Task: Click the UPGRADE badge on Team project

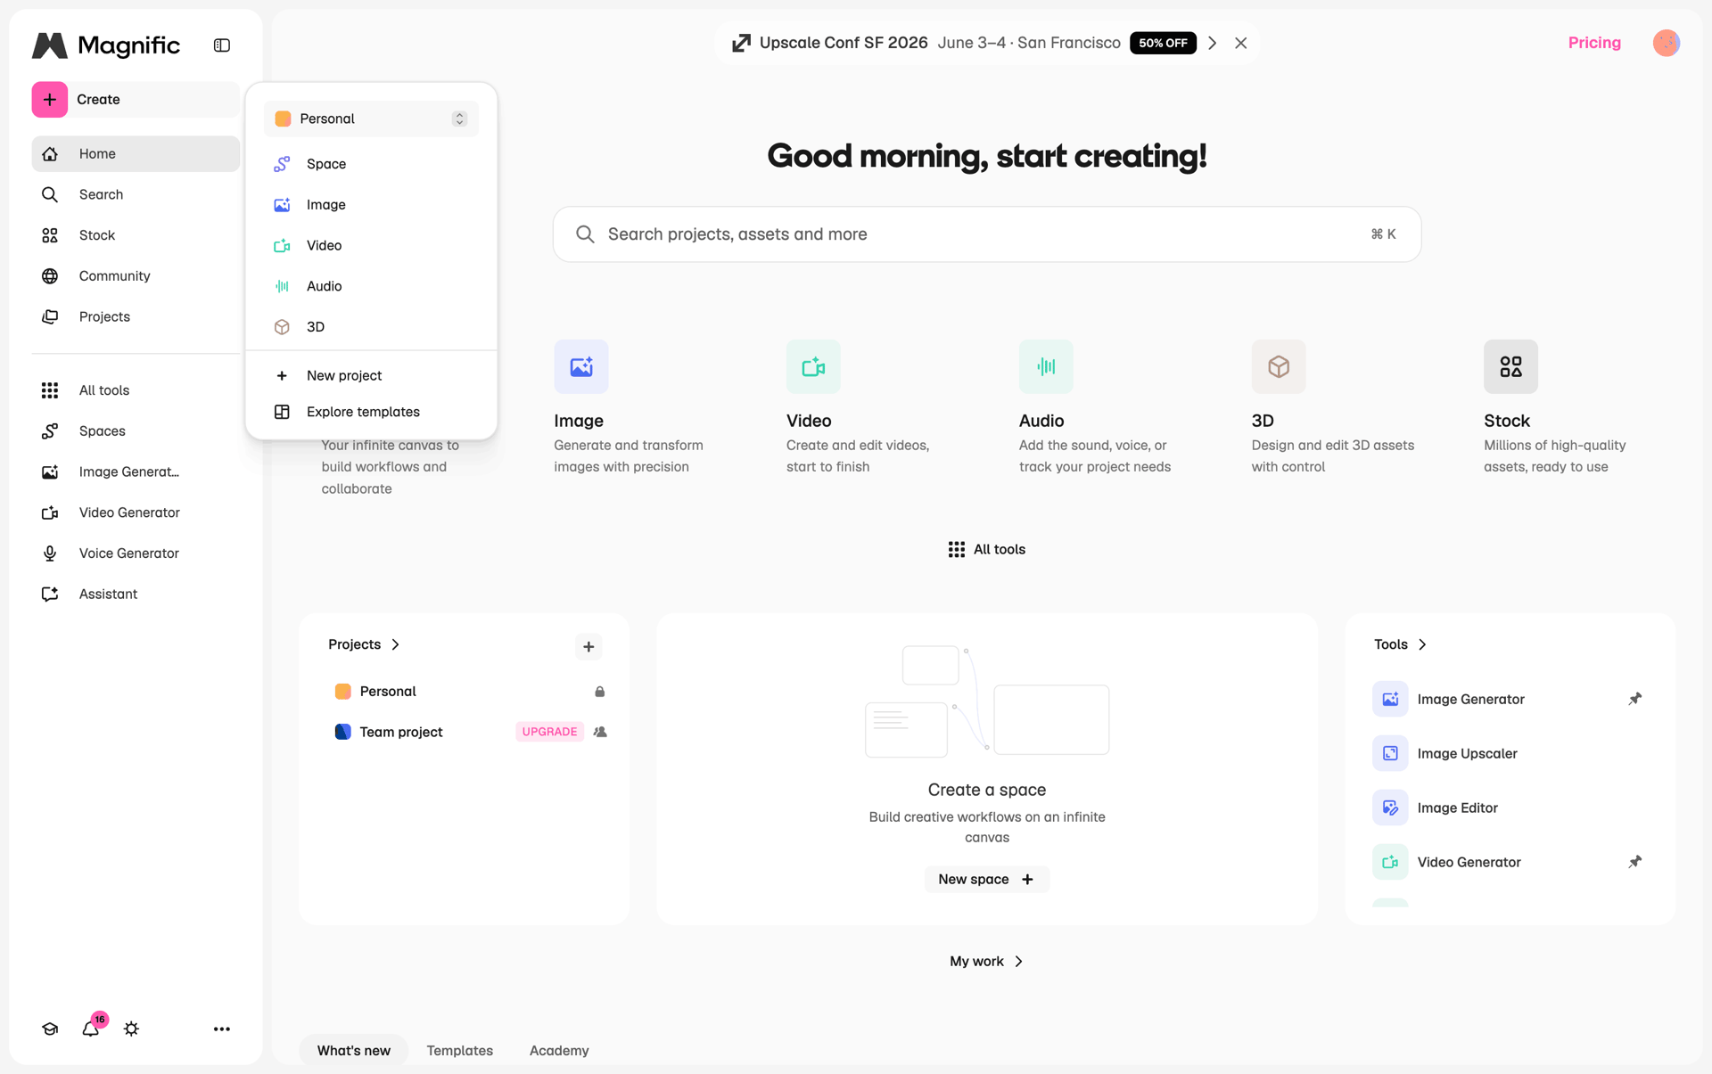Action: [x=549, y=732]
